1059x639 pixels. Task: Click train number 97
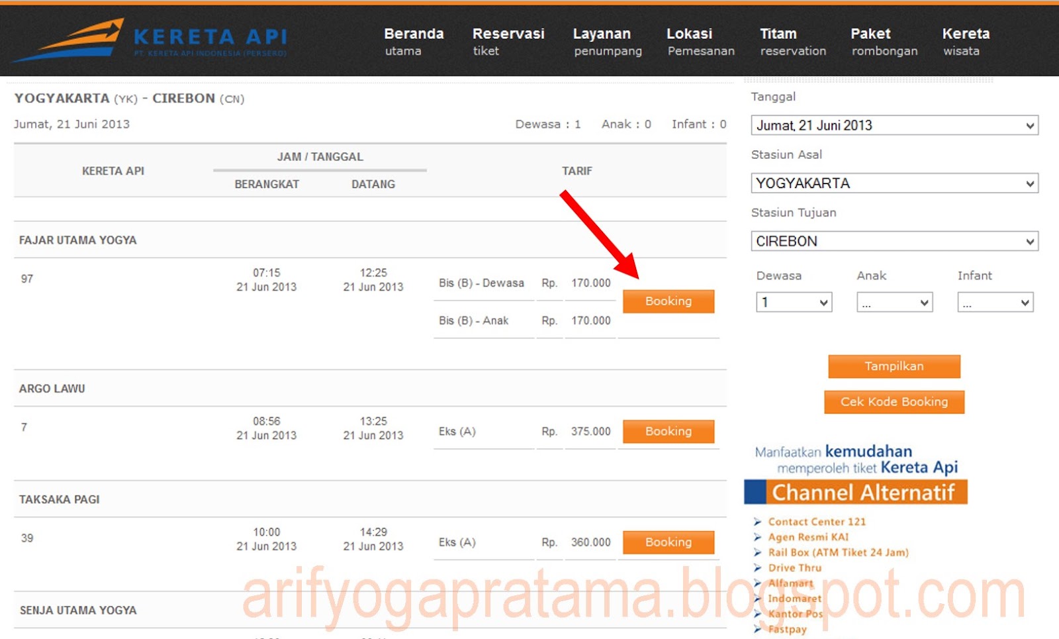pyautogui.click(x=27, y=279)
